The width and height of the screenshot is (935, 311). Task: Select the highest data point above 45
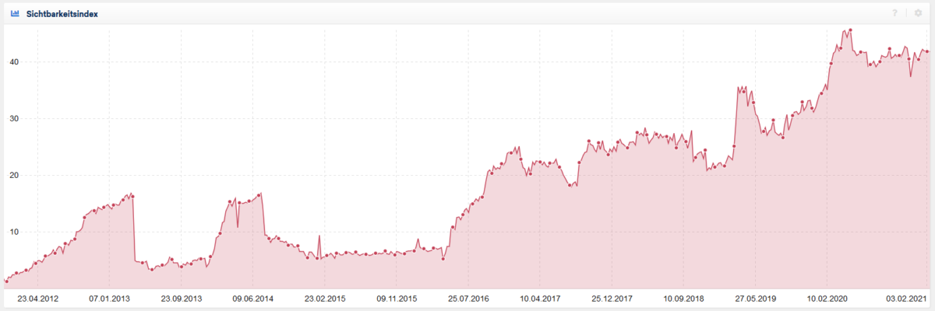[850, 30]
